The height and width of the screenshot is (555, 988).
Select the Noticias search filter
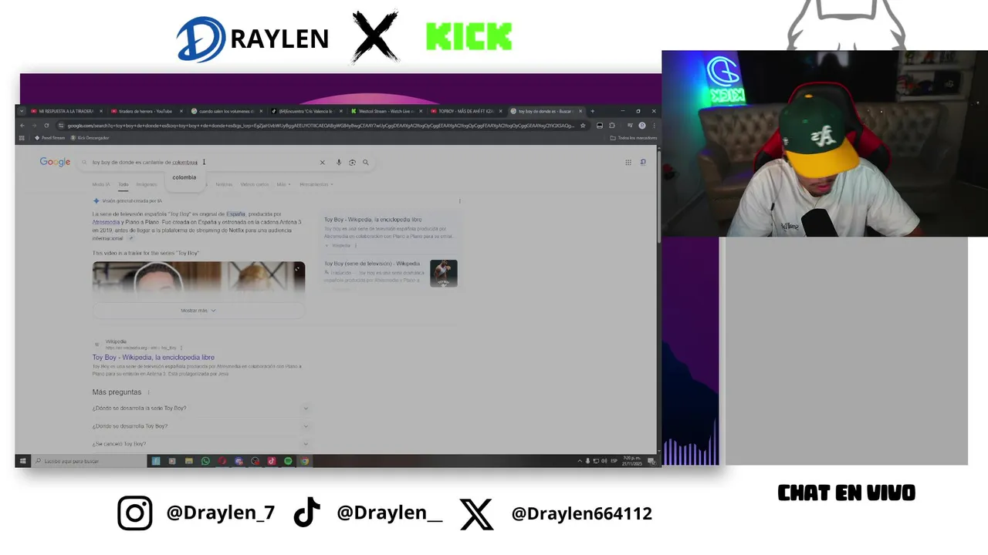tap(224, 184)
